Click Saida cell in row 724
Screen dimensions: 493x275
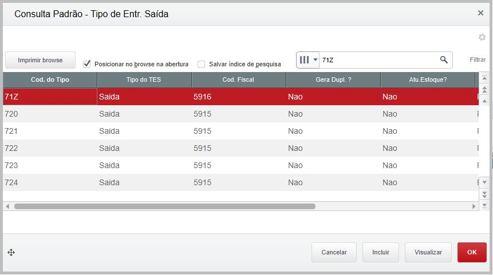[x=144, y=182]
